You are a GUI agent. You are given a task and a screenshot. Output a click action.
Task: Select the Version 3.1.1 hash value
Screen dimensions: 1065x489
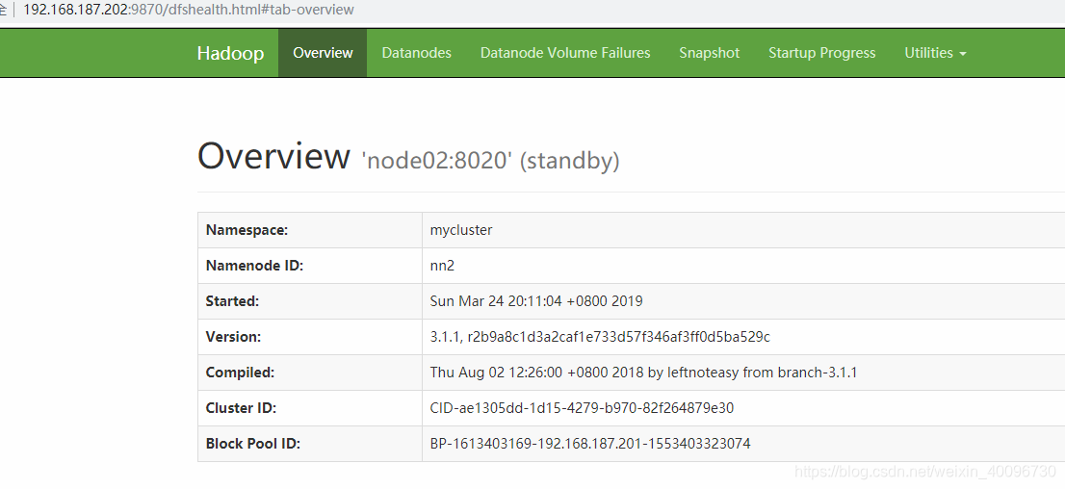(x=600, y=337)
